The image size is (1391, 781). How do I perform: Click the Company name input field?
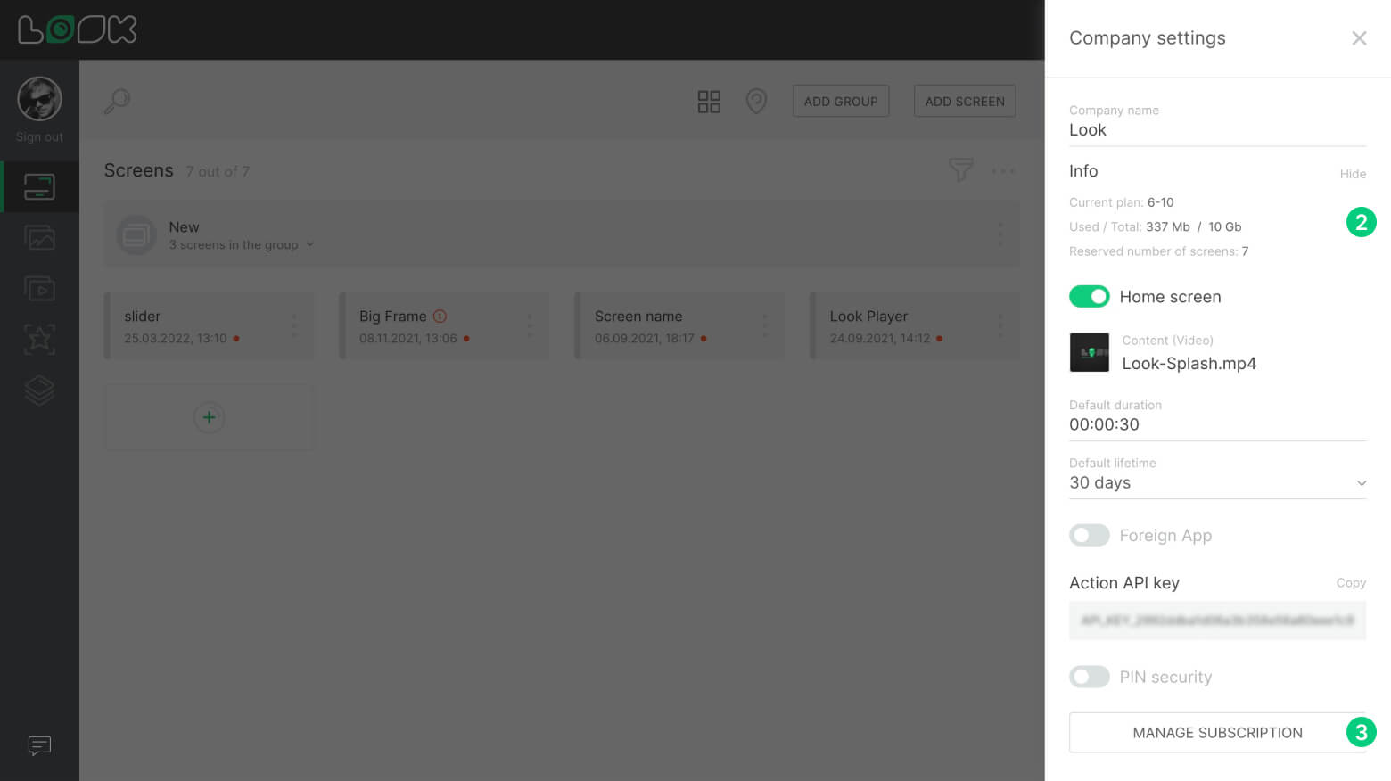point(1216,130)
